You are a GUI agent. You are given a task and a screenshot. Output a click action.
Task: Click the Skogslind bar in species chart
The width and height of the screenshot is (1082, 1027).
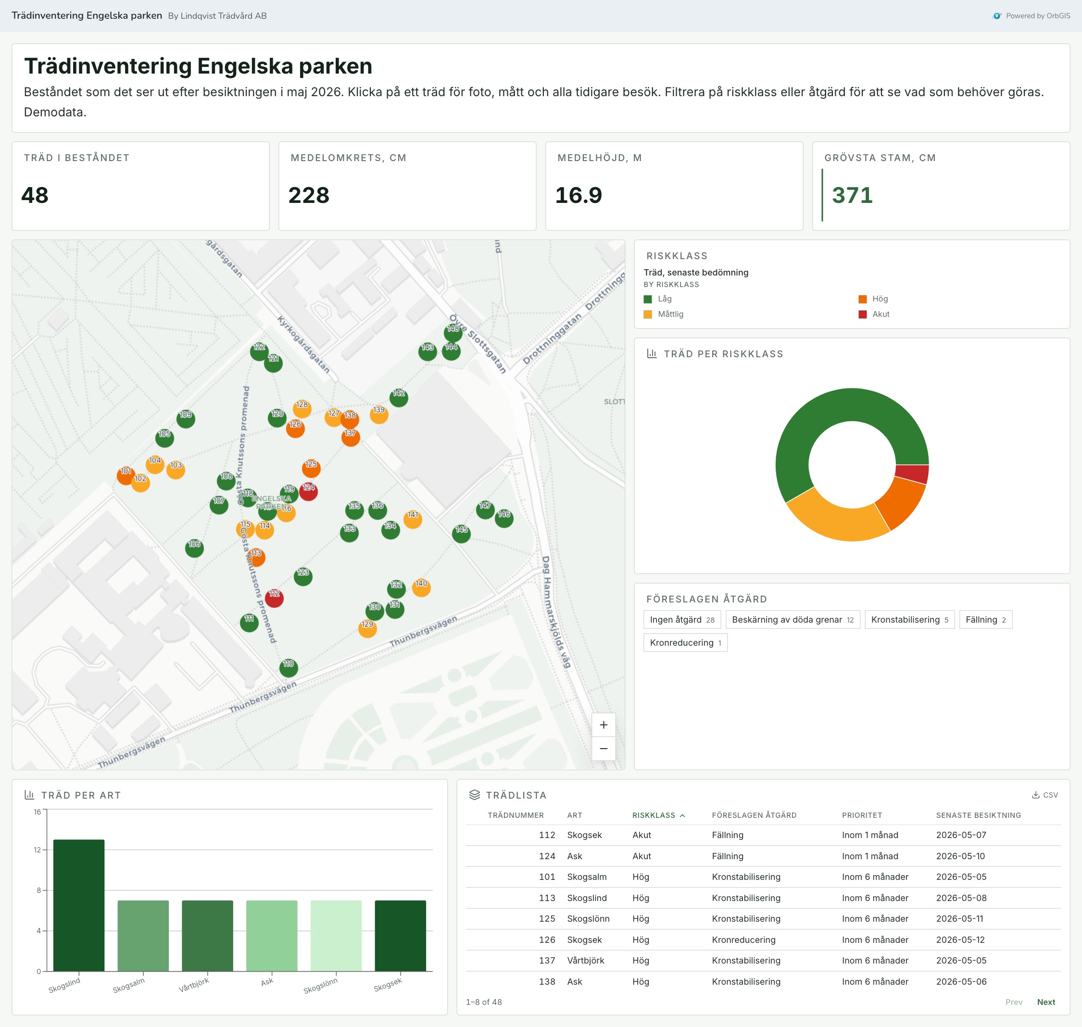point(79,905)
